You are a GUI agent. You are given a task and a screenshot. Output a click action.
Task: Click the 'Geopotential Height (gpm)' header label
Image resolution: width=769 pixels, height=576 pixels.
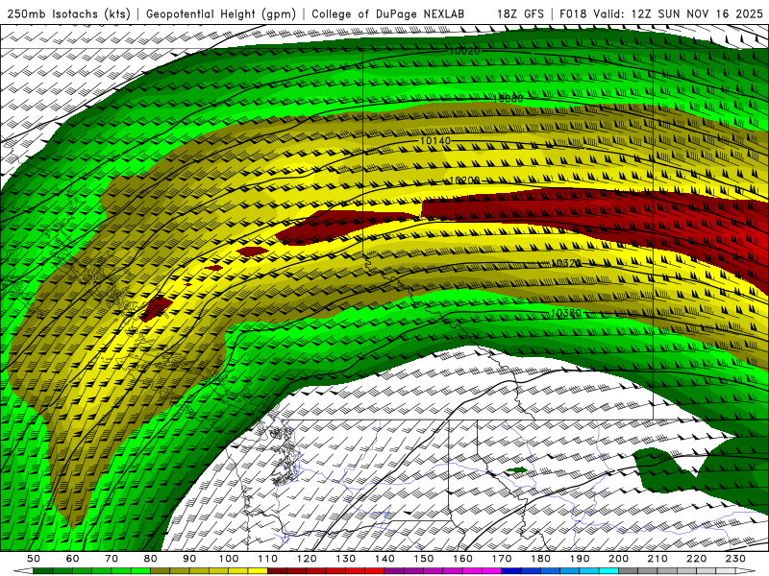(x=221, y=14)
